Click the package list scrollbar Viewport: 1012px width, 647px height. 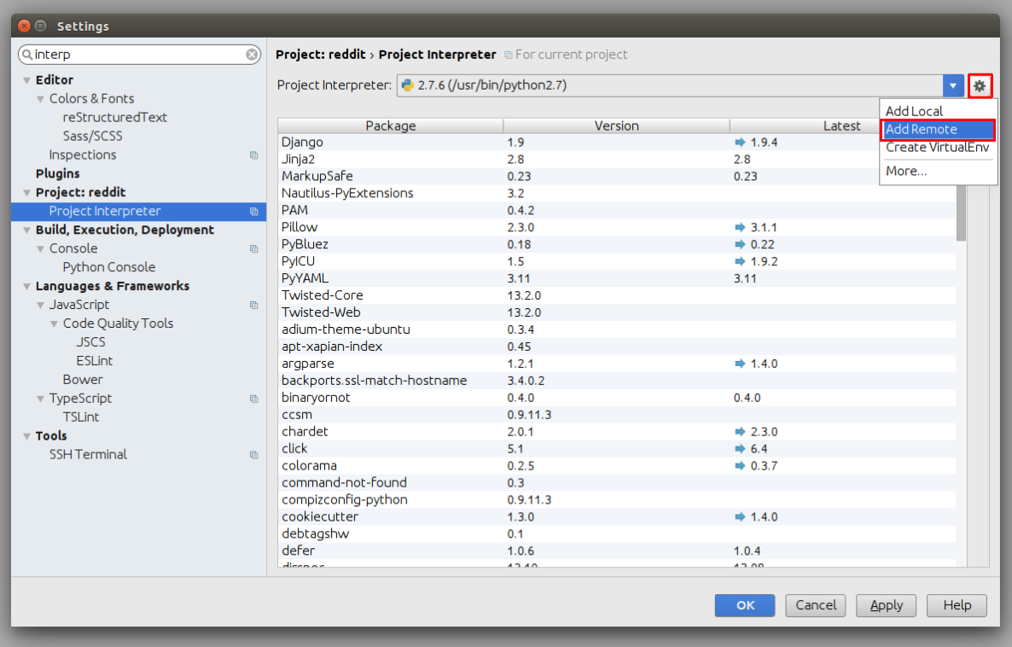point(962,213)
